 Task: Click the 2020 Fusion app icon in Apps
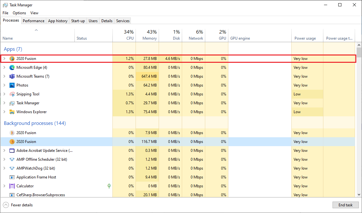[x=12, y=59]
